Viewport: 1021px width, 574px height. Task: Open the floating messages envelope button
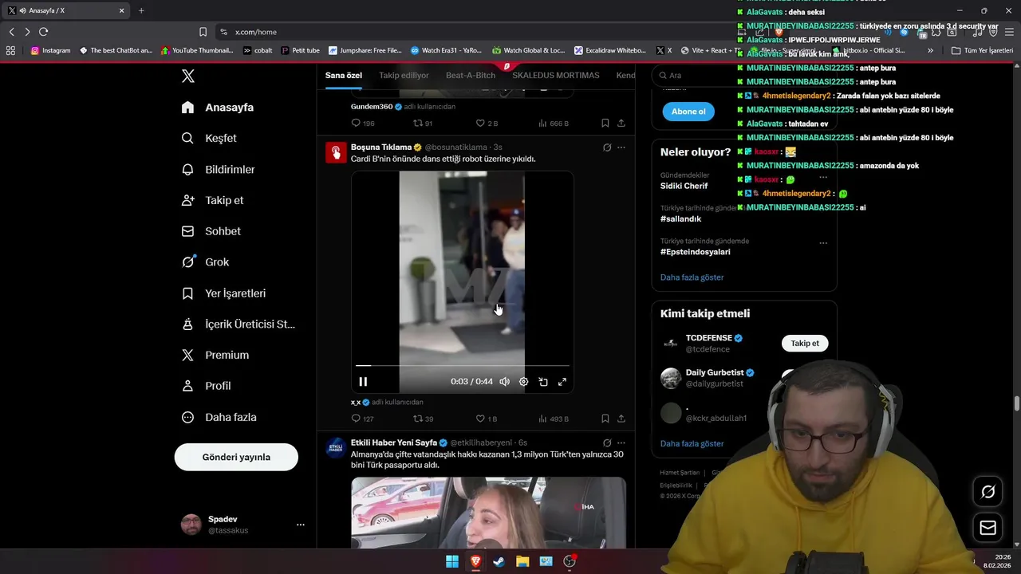[987, 528]
